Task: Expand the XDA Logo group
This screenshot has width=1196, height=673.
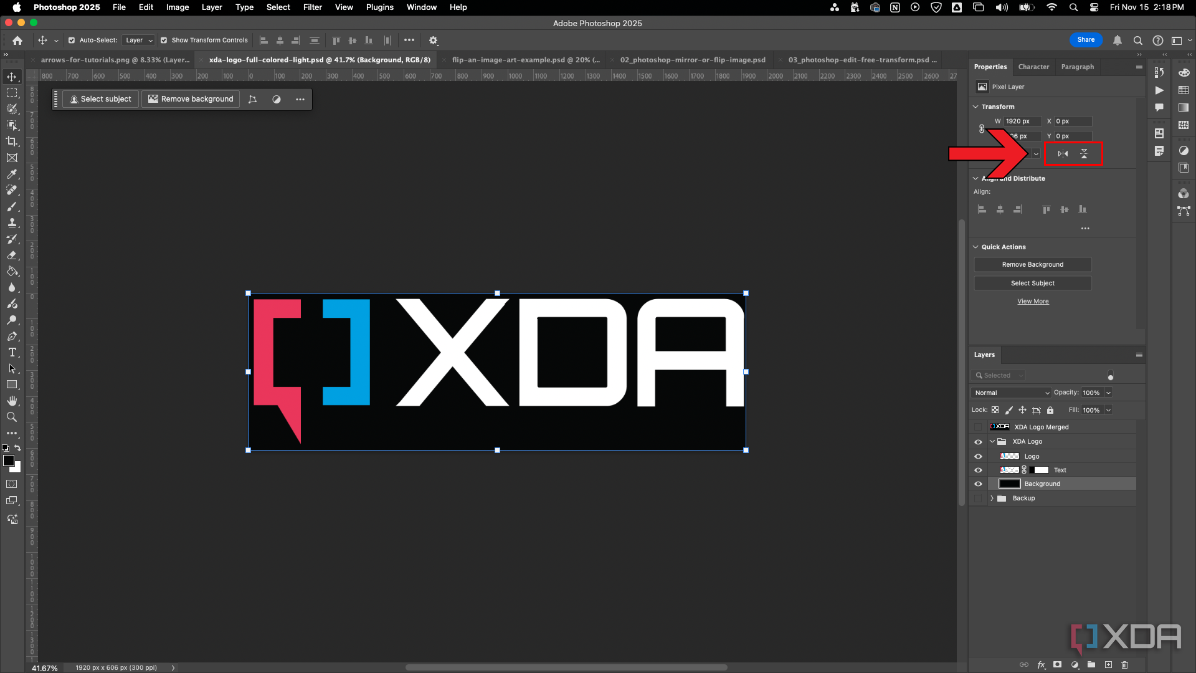Action: coord(992,441)
